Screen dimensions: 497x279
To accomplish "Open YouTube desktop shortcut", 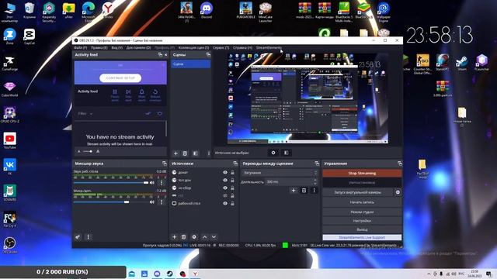I will tap(10, 141).
